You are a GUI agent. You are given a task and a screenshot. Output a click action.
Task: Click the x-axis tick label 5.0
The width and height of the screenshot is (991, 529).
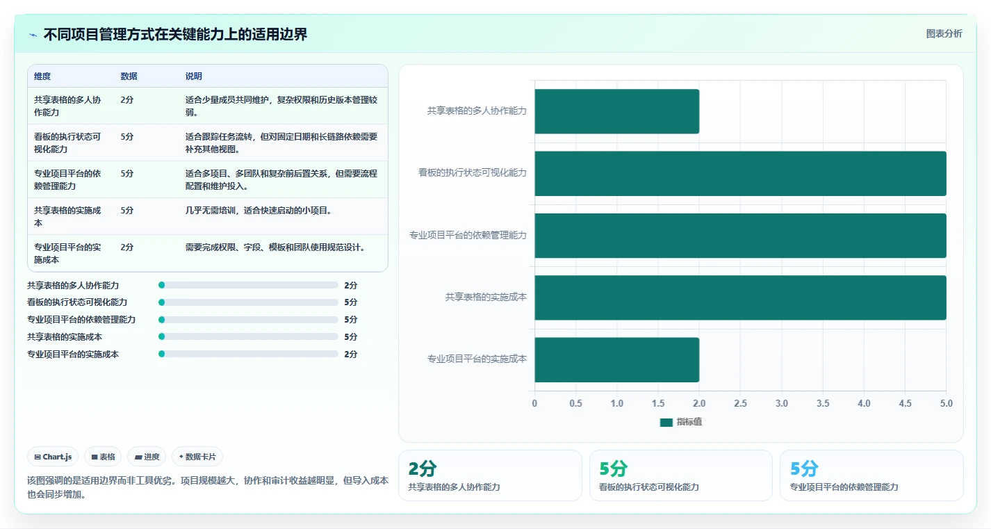pyautogui.click(x=946, y=403)
